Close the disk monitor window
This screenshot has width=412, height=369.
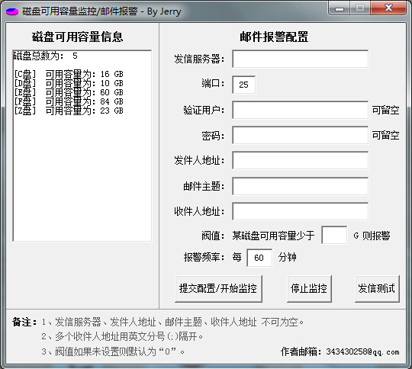point(388,8)
